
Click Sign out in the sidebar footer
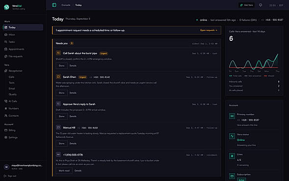(10, 176)
